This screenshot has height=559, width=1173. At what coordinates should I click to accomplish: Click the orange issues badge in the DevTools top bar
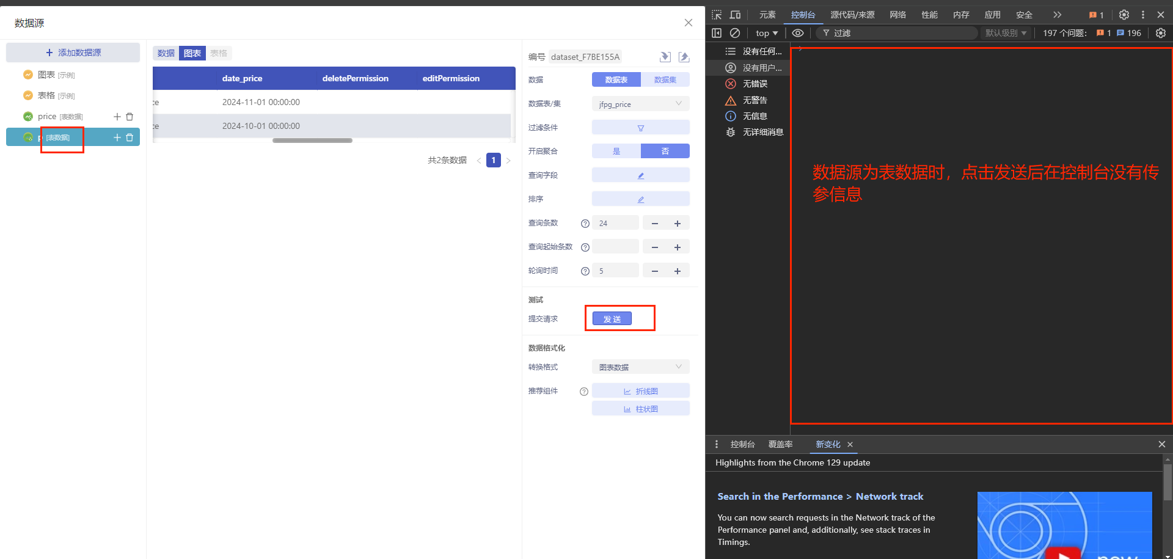tap(1097, 15)
